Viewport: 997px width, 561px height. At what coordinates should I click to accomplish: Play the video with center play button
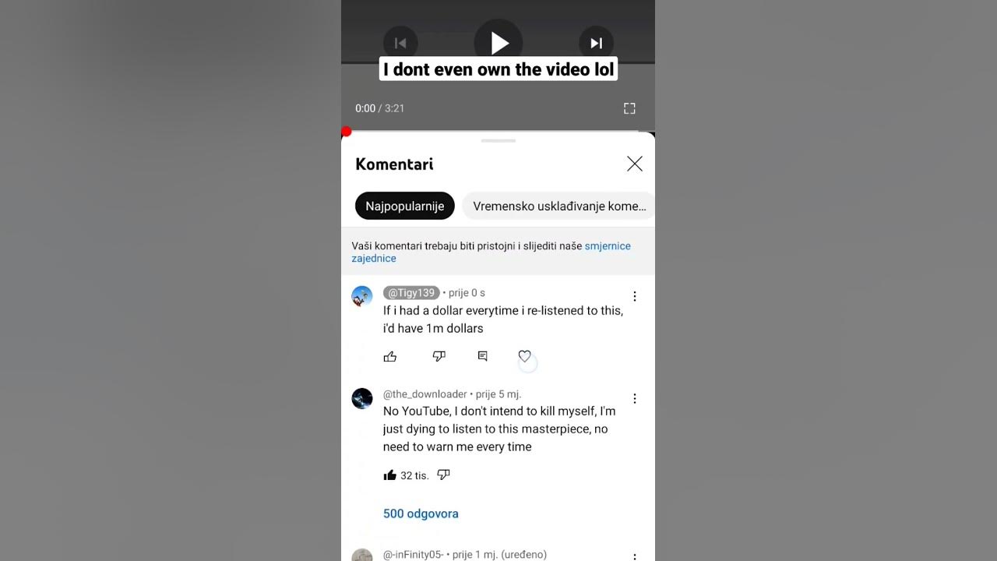pos(498,42)
